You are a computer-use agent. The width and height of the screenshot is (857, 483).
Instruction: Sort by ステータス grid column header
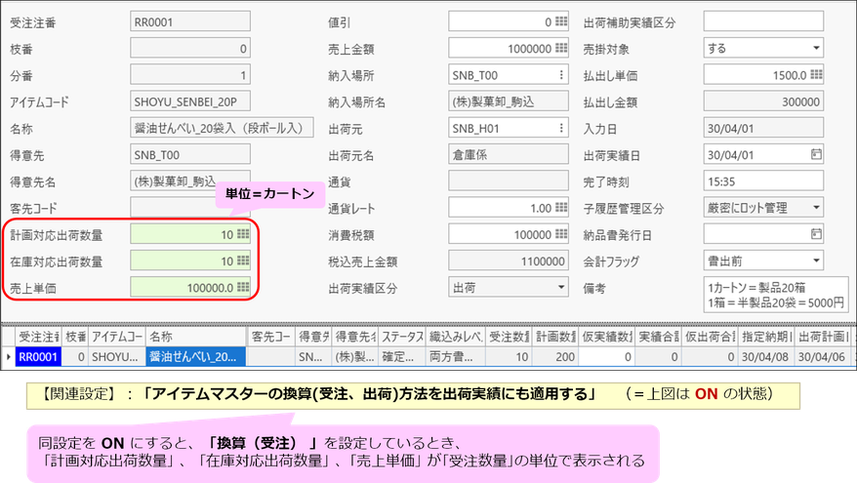[402, 337]
